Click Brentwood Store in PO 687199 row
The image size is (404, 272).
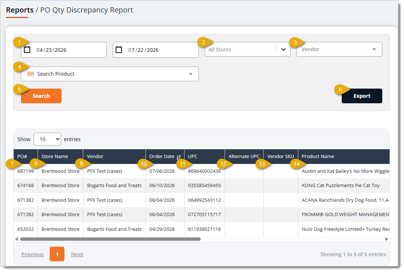point(60,171)
